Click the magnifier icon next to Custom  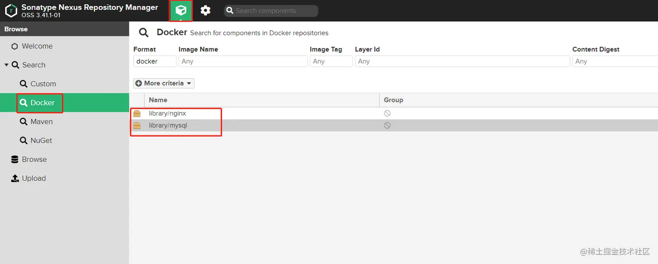click(23, 84)
